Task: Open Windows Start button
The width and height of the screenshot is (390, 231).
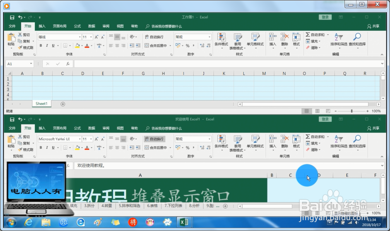Action: (11, 222)
